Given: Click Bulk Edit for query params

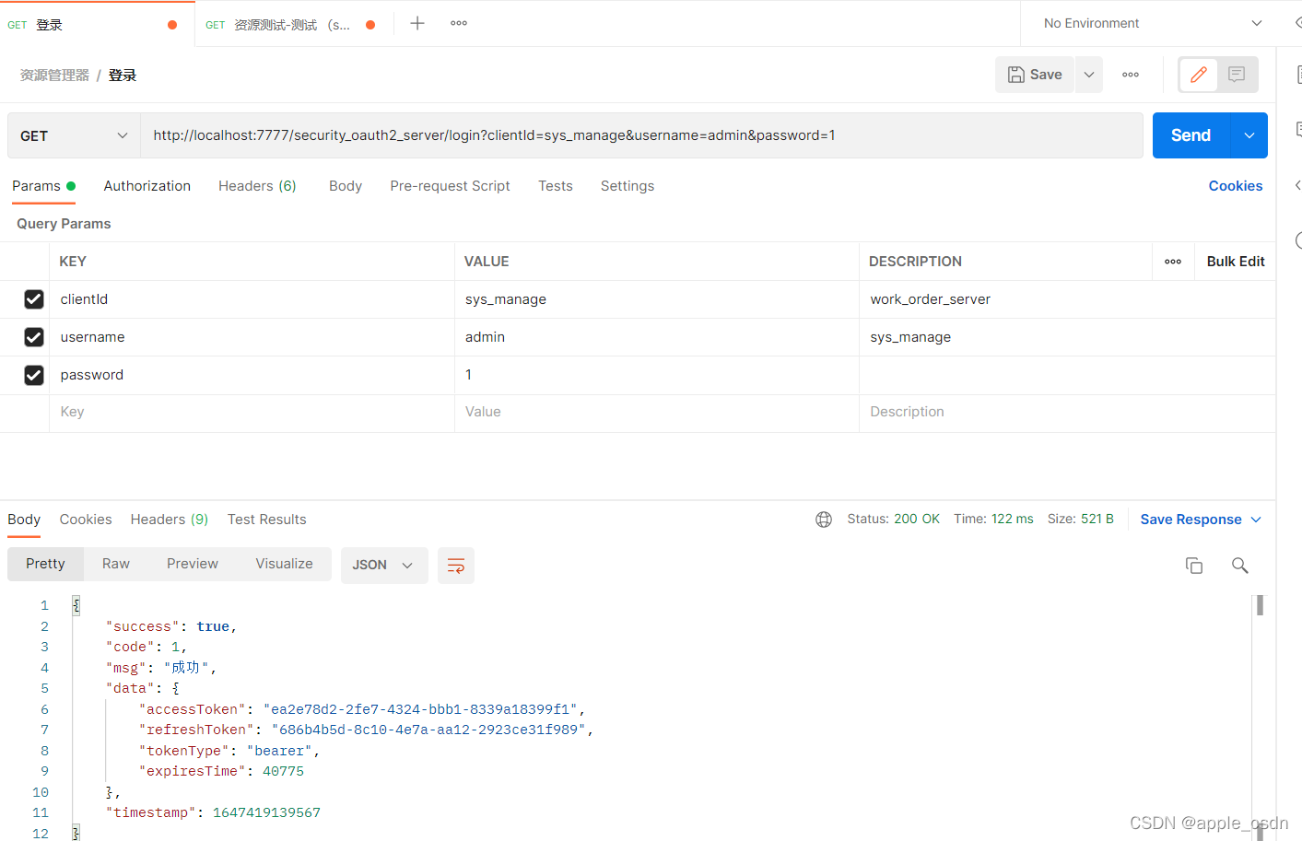Looking at the screenshot, I should pyautogui.click(x=1236, y=262).
